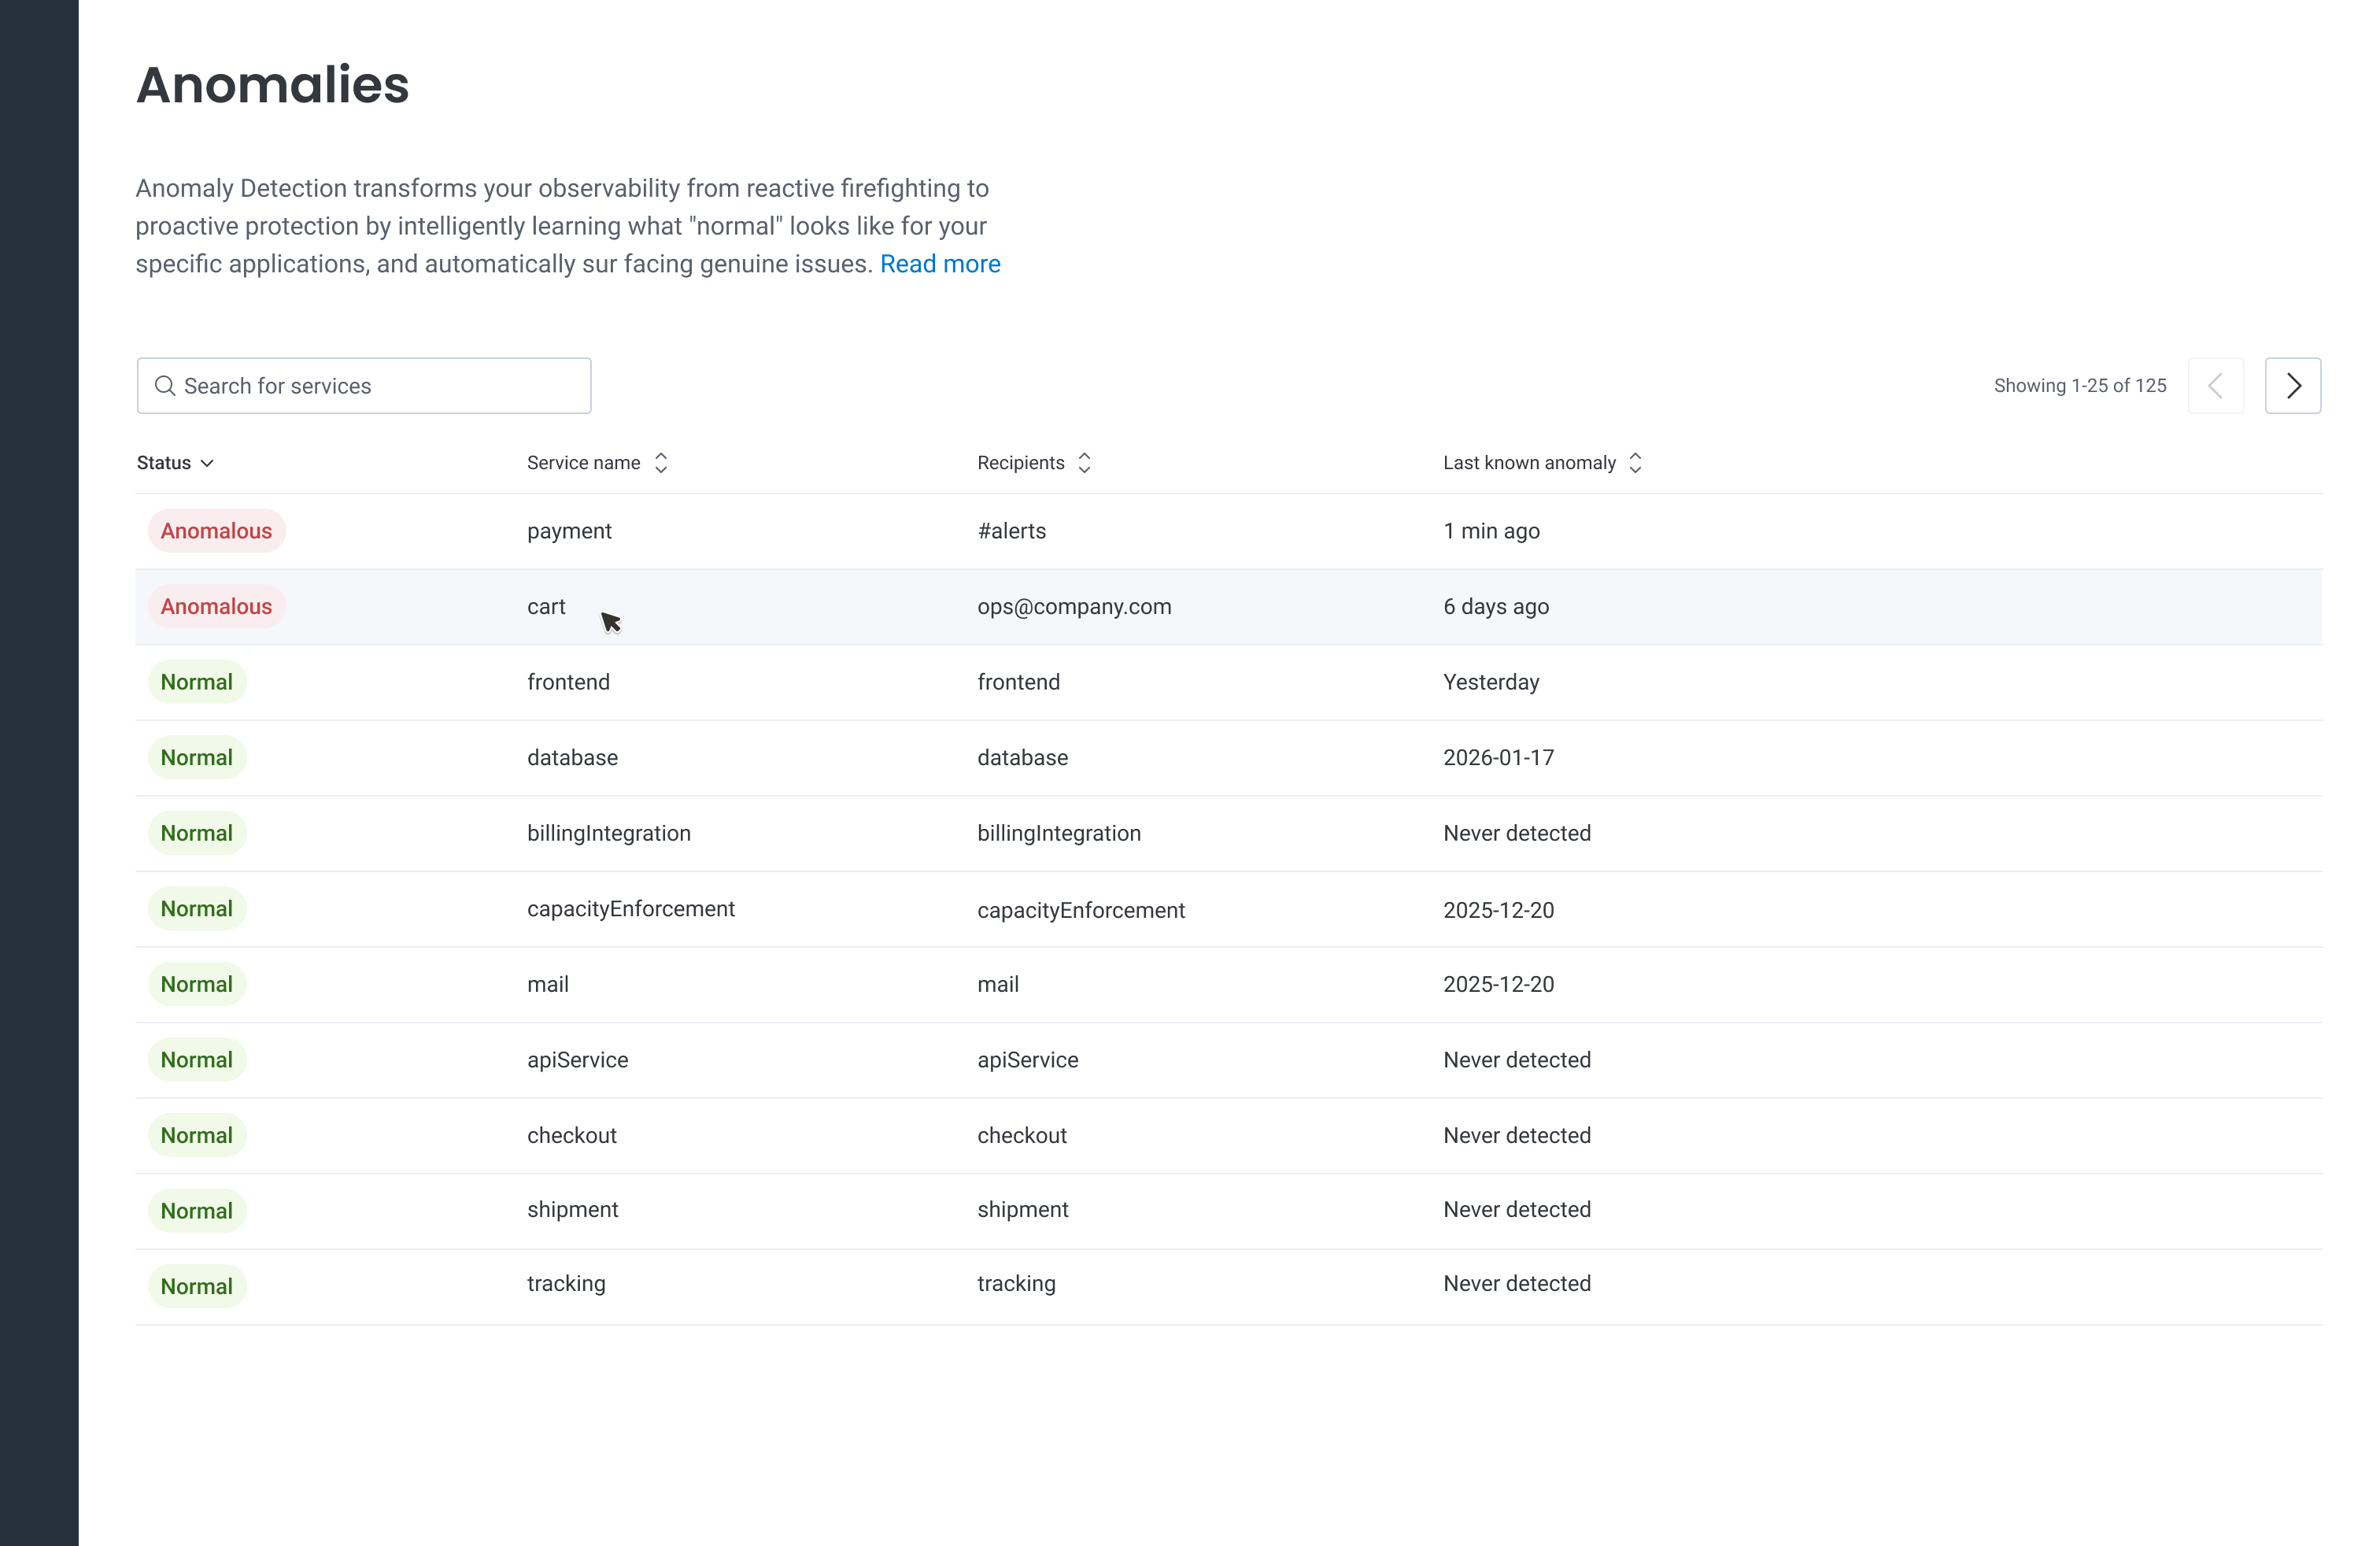
Task: Click the Anomalous badge for payment
Action: click(x=216, y=531)
